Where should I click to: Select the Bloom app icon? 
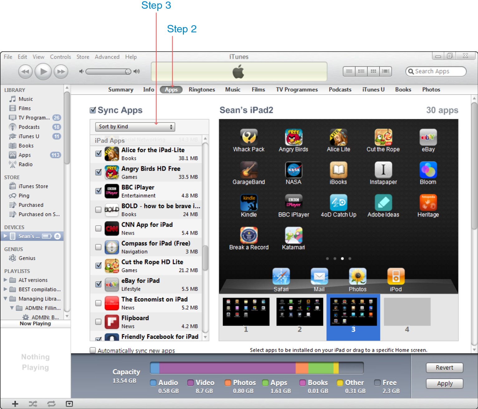pos(428,170)
